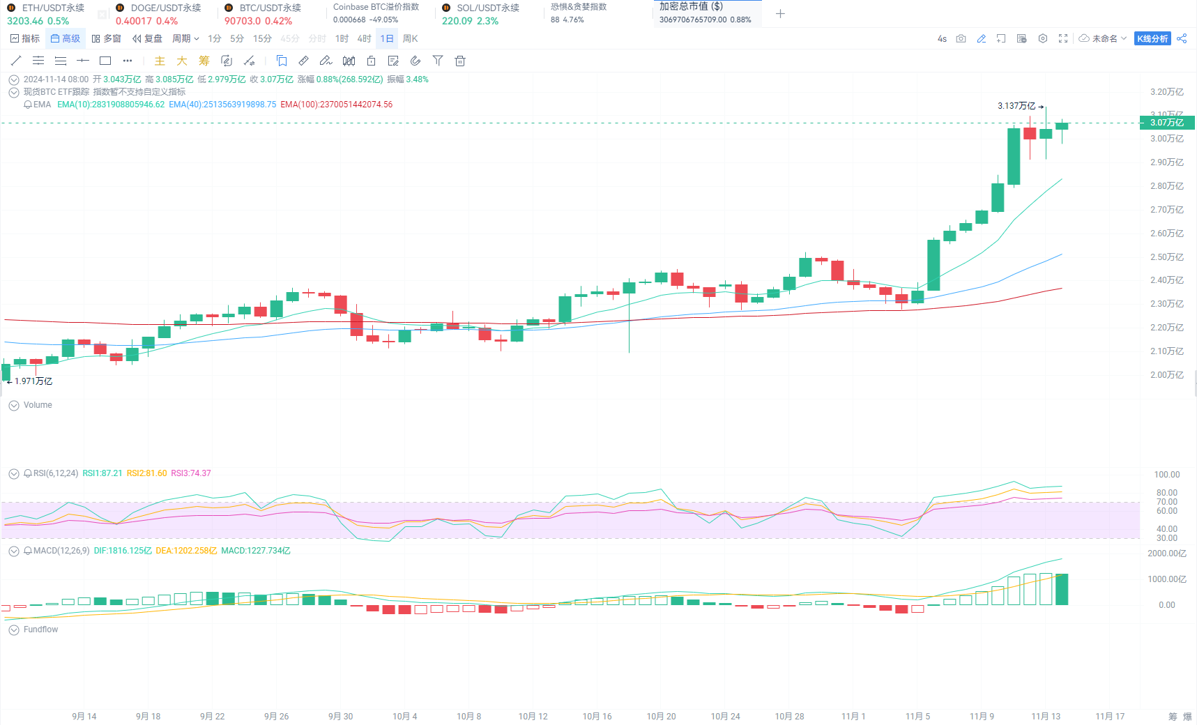
Task: Select the horizontal multi-line tool
Action: coord(61,61)
